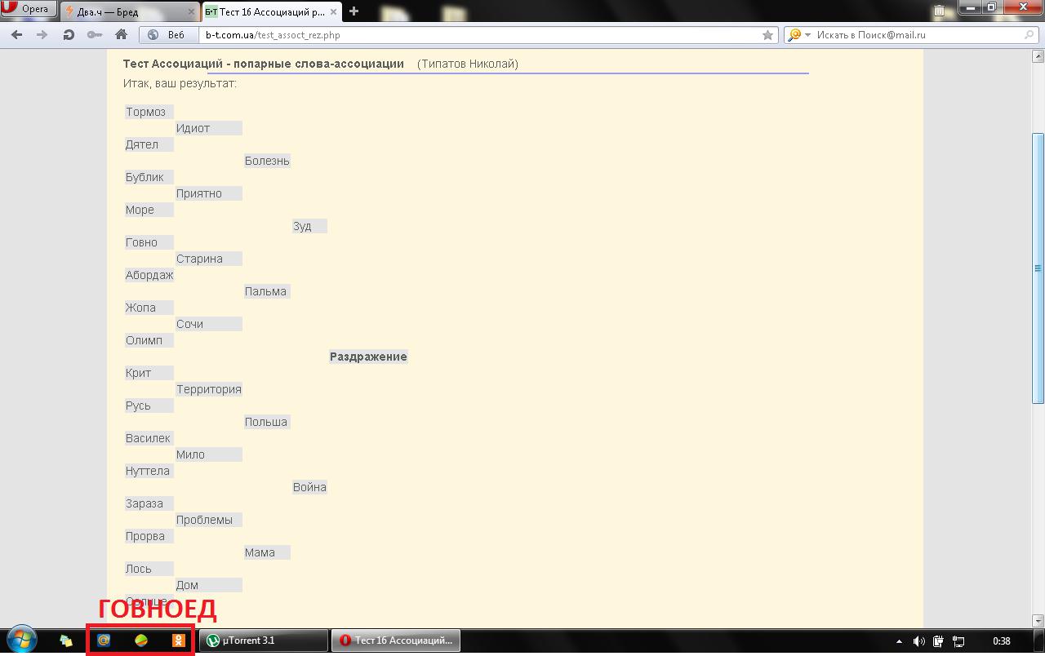Click the word Пальма

pyautogui.click(x=265, y=291)
